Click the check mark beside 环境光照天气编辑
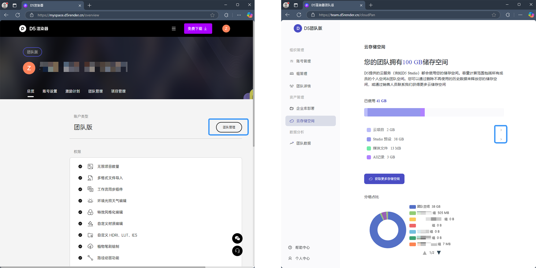This screenshot has height=268, width=536. point(80,201)
